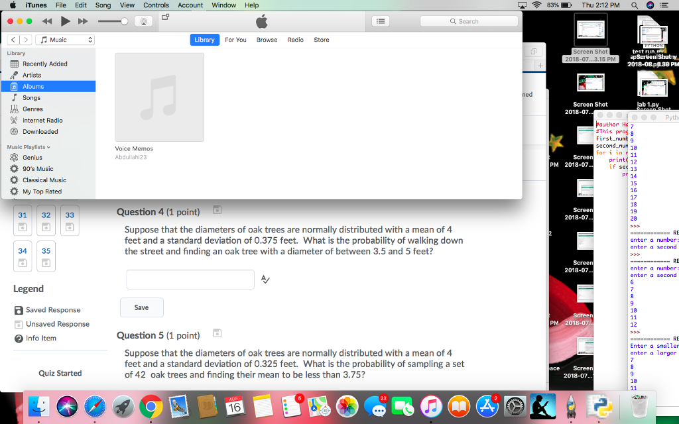Select Albums in the sidebar
679x424 pixels.
click(48, 87)
